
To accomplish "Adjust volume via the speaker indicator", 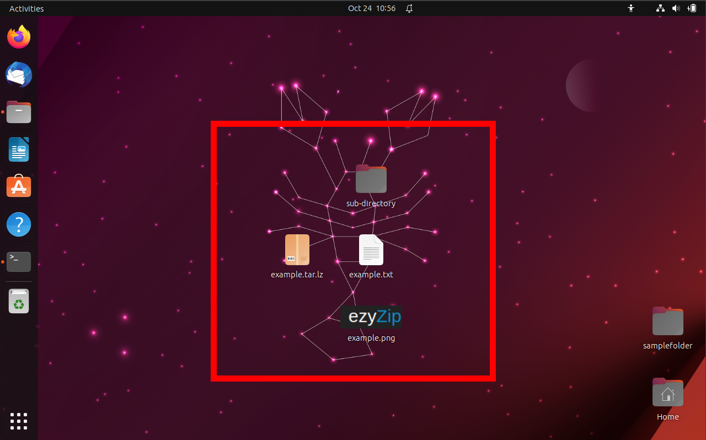I will [x=676, y=8].
